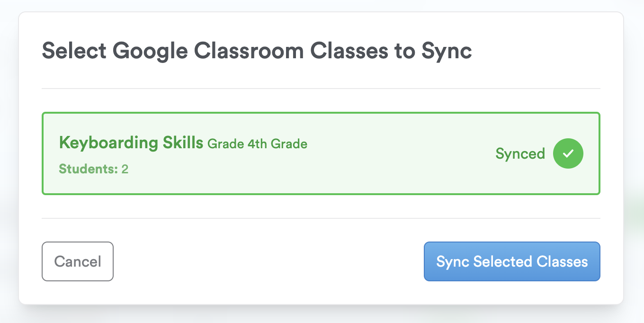Click the "Synced" status label
644x323 pixels.
(520, 154)
